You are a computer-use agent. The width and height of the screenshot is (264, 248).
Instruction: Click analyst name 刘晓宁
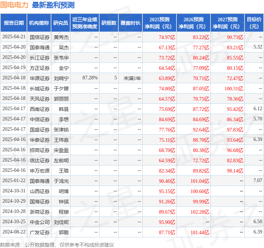[61, 78]
